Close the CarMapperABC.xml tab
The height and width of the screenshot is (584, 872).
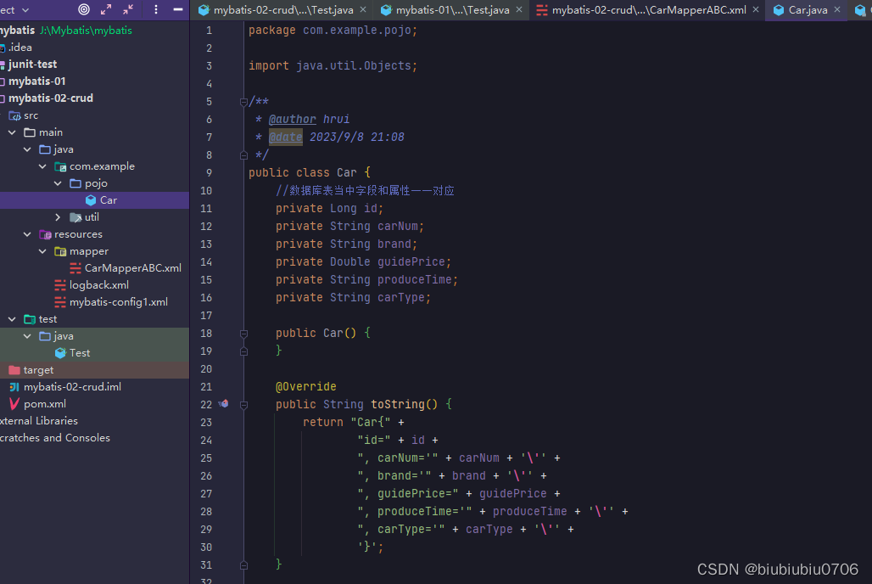[756, 9]
